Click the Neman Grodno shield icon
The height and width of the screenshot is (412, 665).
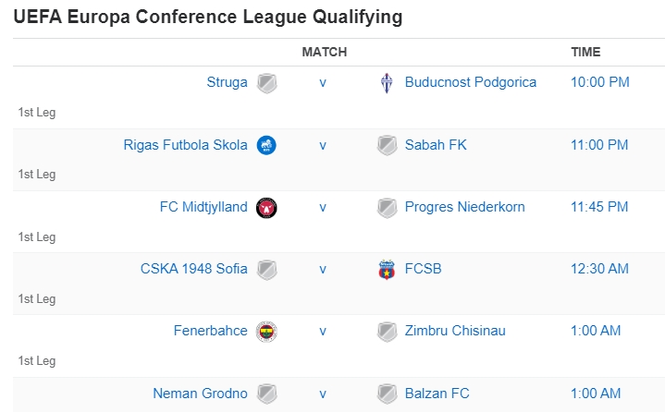(266, 394)
